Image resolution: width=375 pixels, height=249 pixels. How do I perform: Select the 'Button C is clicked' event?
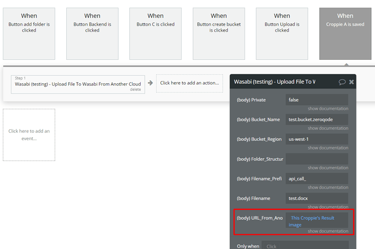pos(155,34)
